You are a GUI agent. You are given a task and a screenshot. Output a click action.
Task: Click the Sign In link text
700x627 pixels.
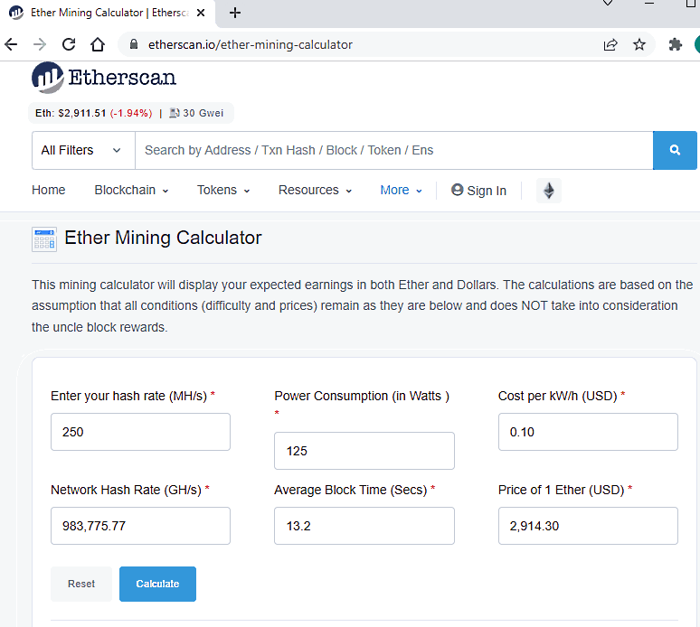[x=487, y=191]
